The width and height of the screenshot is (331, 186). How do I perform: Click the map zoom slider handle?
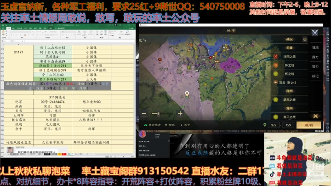pyautogui.click(x=158, y=114)
